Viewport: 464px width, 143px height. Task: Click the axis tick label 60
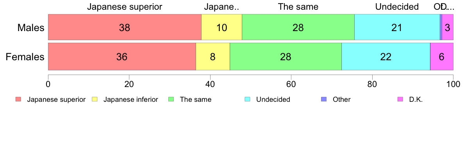(x=291, y=84)
